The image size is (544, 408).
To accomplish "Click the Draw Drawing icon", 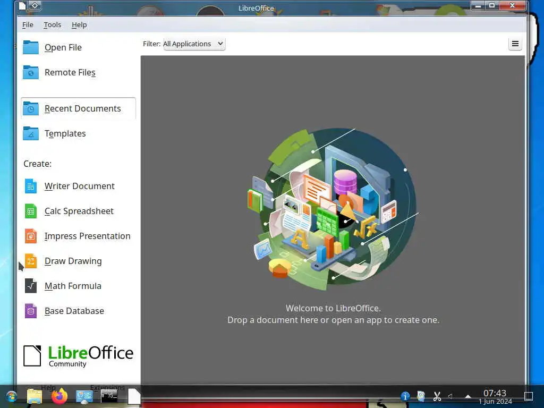I will pos(30,261).
